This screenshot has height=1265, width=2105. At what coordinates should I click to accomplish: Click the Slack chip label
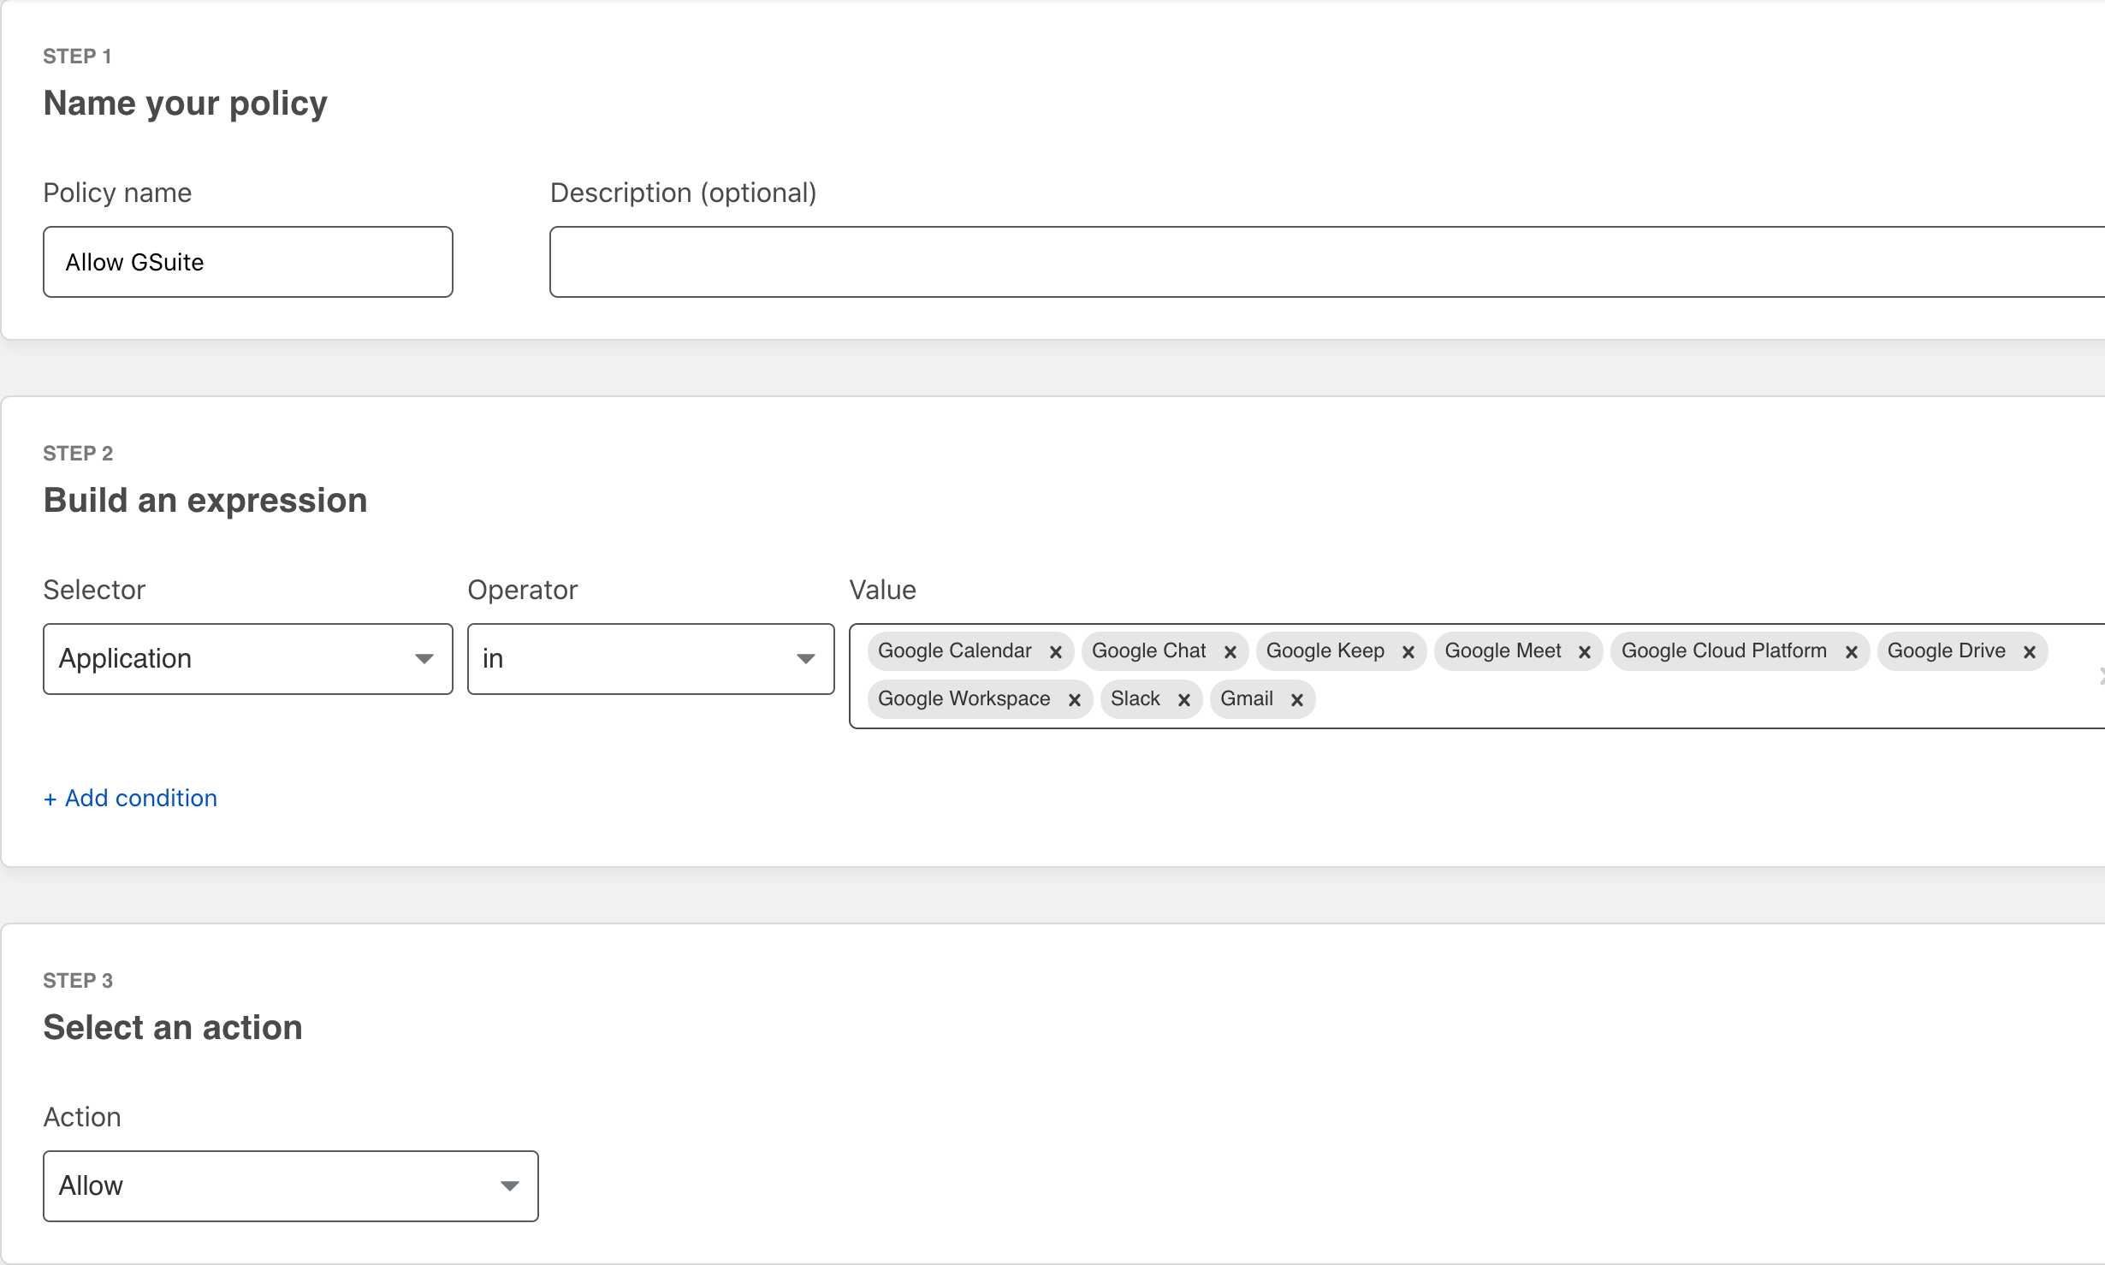tap(1135, 698)
